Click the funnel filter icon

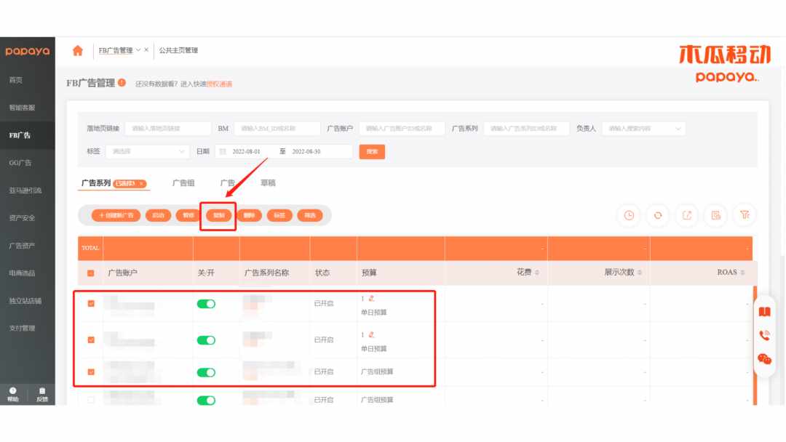point(745,215)
